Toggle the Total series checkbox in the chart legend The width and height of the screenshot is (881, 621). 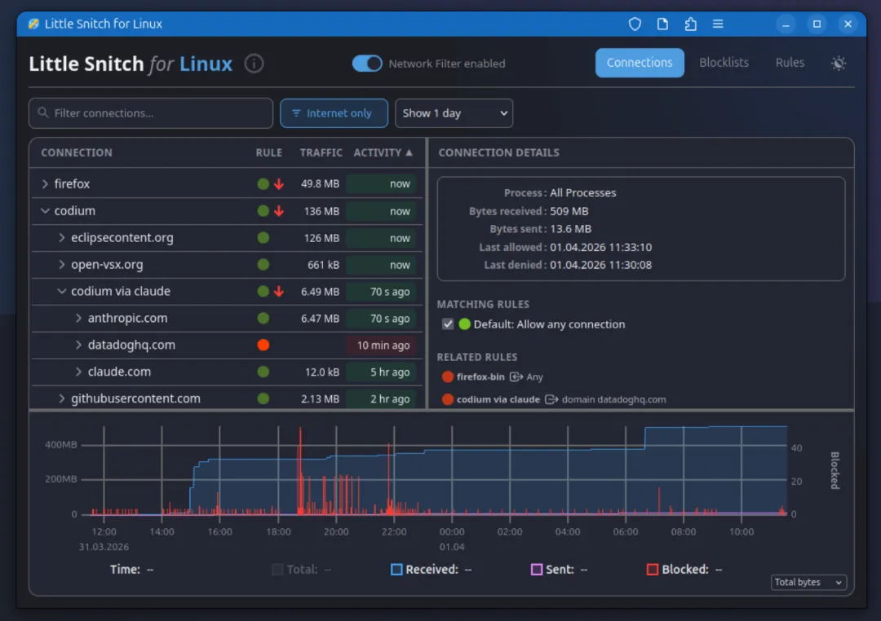click(x=277, y=570)
